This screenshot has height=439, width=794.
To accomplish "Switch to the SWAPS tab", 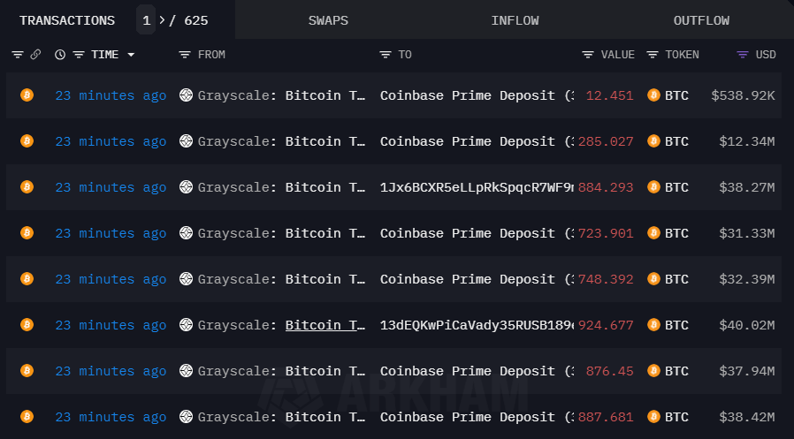I will (x=328, y=20).
